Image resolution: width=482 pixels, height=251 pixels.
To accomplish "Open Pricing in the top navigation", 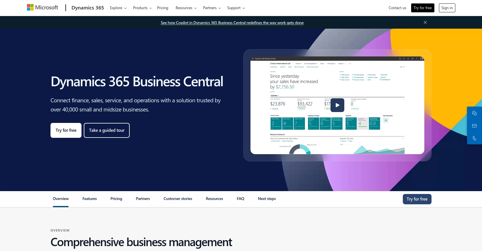I will 163,8.
